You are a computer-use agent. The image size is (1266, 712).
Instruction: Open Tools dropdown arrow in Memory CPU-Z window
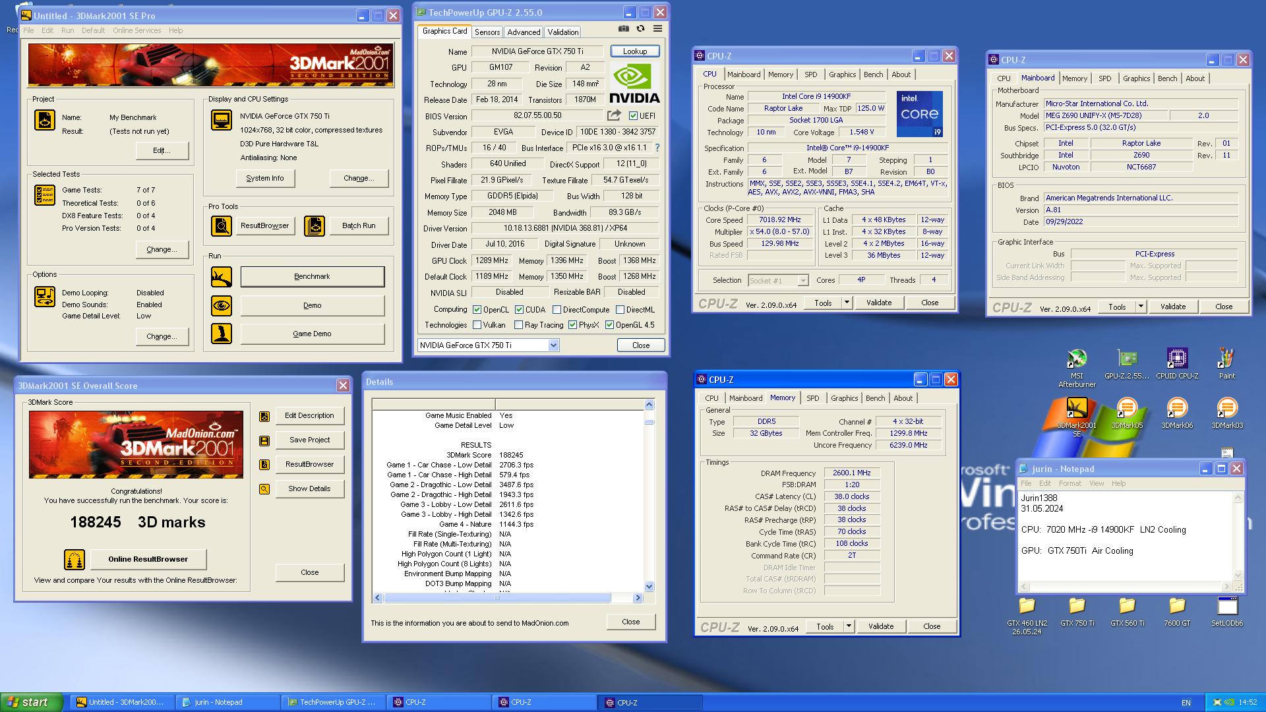(x=849, y=626)
